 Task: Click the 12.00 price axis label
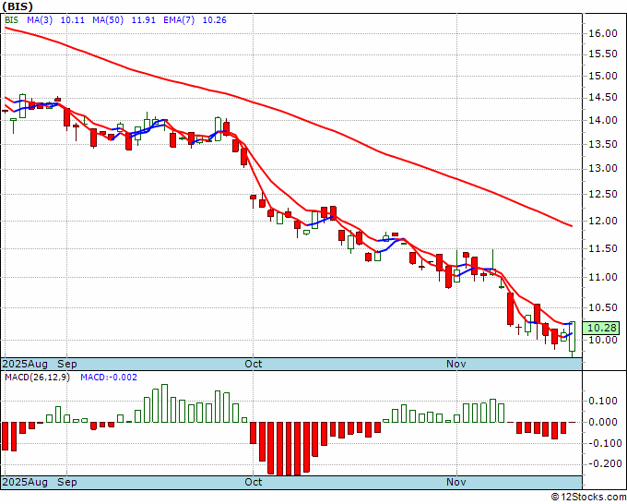click(603, 221)
